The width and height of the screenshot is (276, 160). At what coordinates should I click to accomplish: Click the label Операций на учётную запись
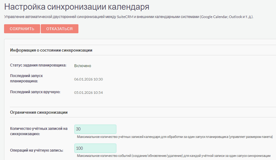(x=37, y=150)
